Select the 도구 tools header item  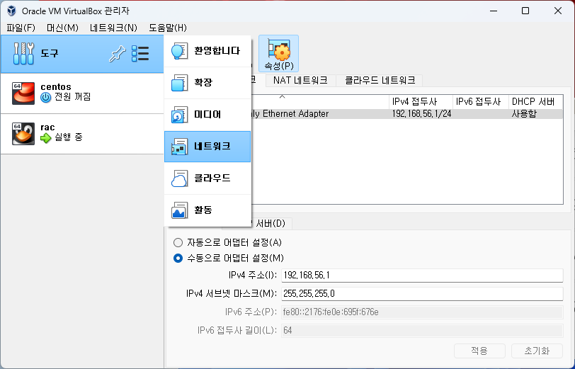point(82,54)
